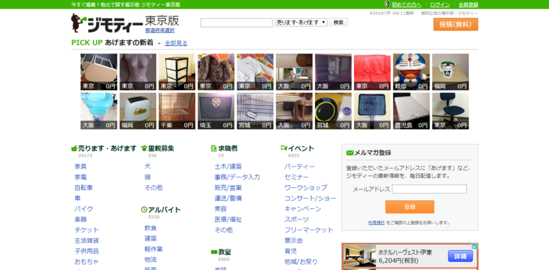The height and width of the screenshot is (270, 549).
Task: Open the mannequin torso listing thumbnail
Action: click(138, 72)
